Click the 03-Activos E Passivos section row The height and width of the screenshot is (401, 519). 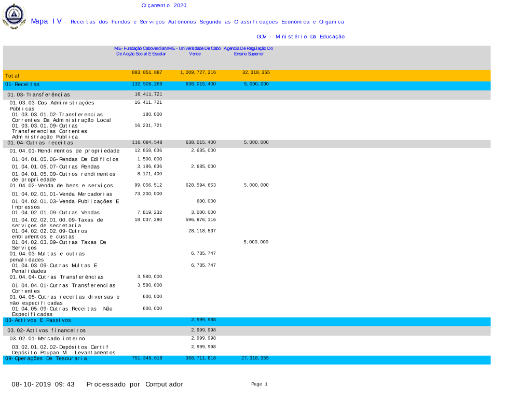pyautogui.click(x=38, y=320)
